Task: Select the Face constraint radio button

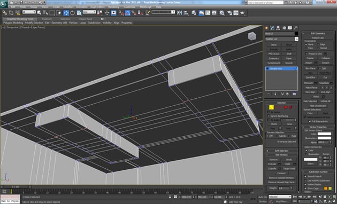Action: (306, 48)
